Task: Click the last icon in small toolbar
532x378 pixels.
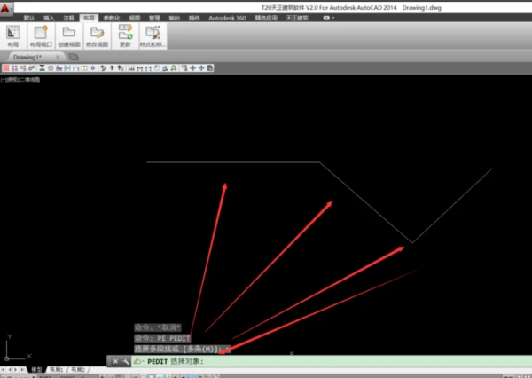Action: [209, 68]
